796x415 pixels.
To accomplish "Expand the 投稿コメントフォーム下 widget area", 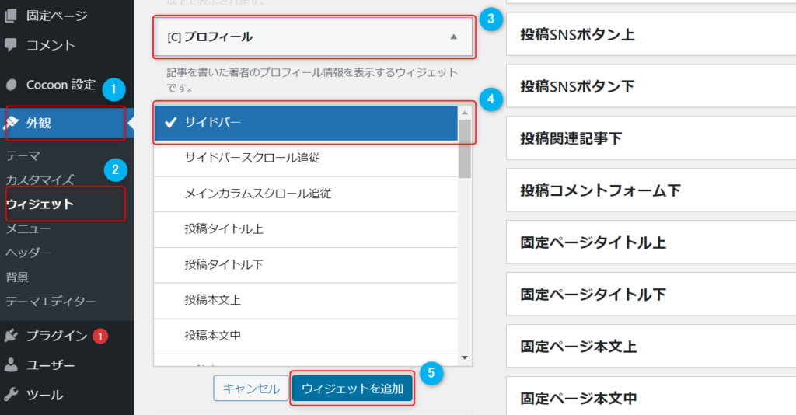I will 651,190.
